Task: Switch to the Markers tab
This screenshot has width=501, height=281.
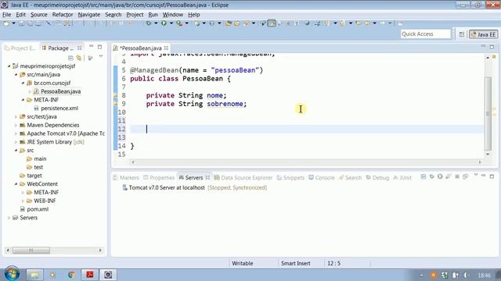Action: click(126, 177)
